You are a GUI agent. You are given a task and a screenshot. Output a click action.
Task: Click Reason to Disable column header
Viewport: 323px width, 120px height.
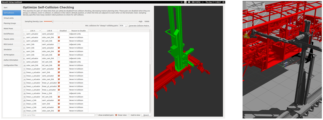point(78,31)
